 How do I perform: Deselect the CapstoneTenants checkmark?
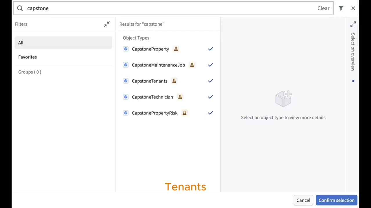coord(210,81)
